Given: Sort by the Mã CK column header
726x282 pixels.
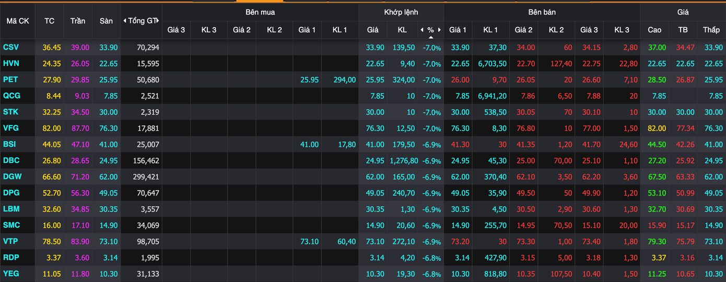Looking at the screenshot, I should tap(18, 21).
